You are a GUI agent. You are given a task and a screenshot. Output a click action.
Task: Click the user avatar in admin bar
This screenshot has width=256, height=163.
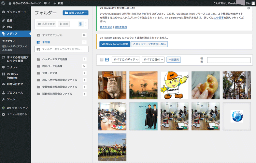[253, 3]
